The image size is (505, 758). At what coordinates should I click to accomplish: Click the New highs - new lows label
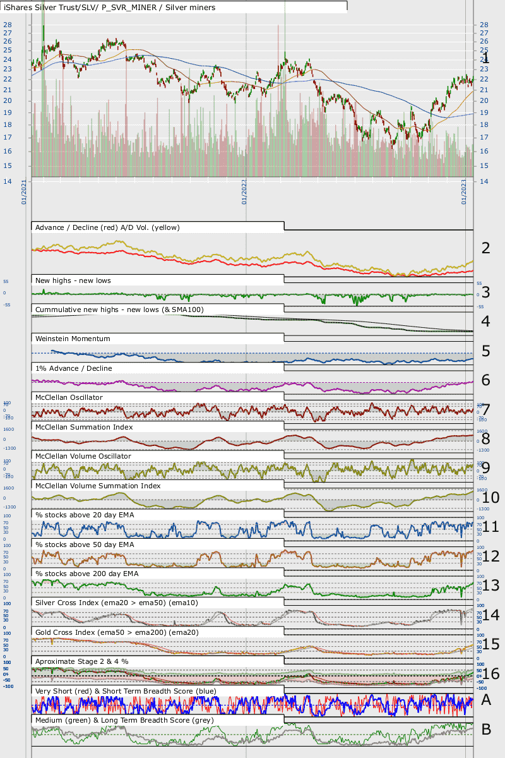[74, 280]
